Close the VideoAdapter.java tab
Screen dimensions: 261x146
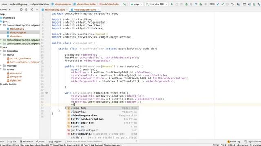pyautogui.click(x=99, y=10)
